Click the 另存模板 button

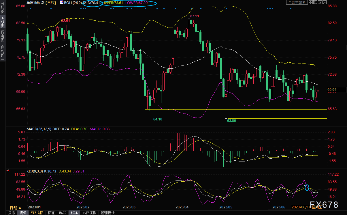[x=89, y=213]
